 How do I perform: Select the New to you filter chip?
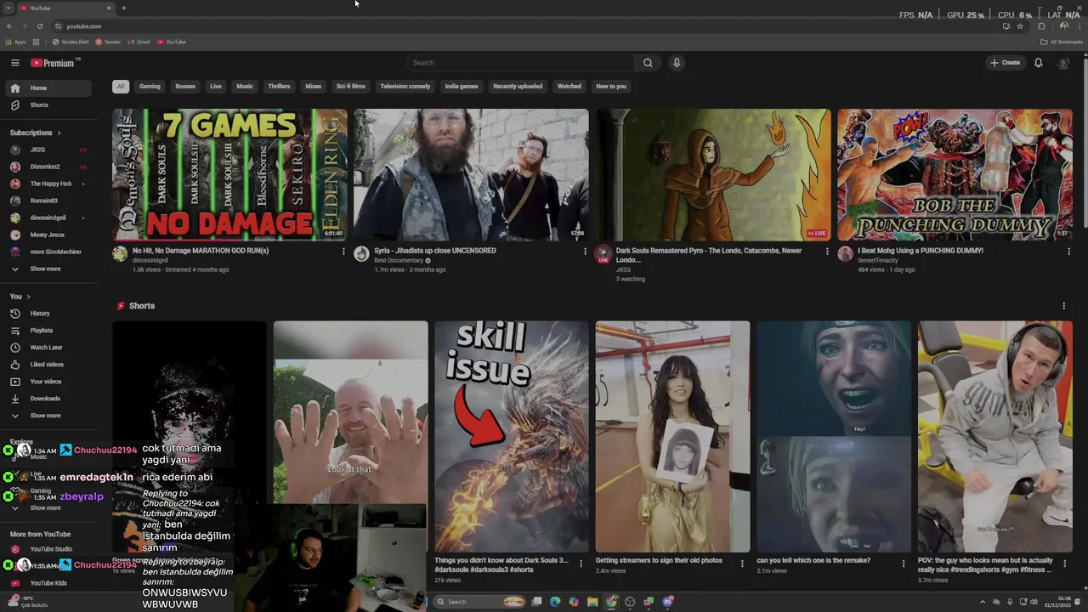[611, 86]
